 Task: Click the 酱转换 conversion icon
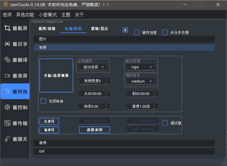(8, 91)
